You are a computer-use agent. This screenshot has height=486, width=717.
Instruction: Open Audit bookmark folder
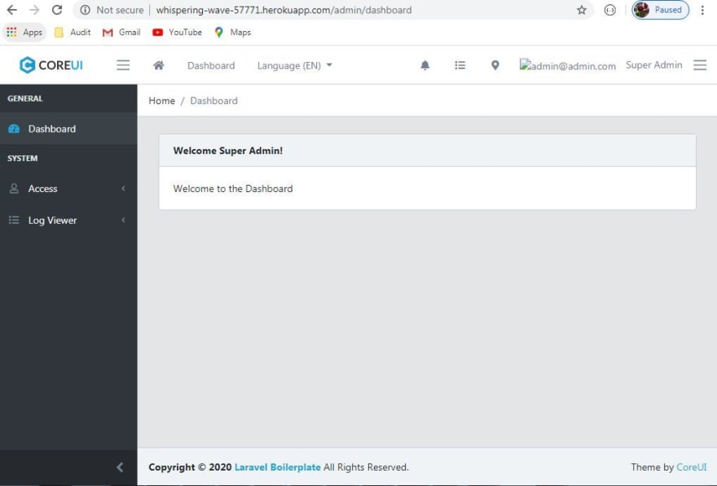coord(73,33)
